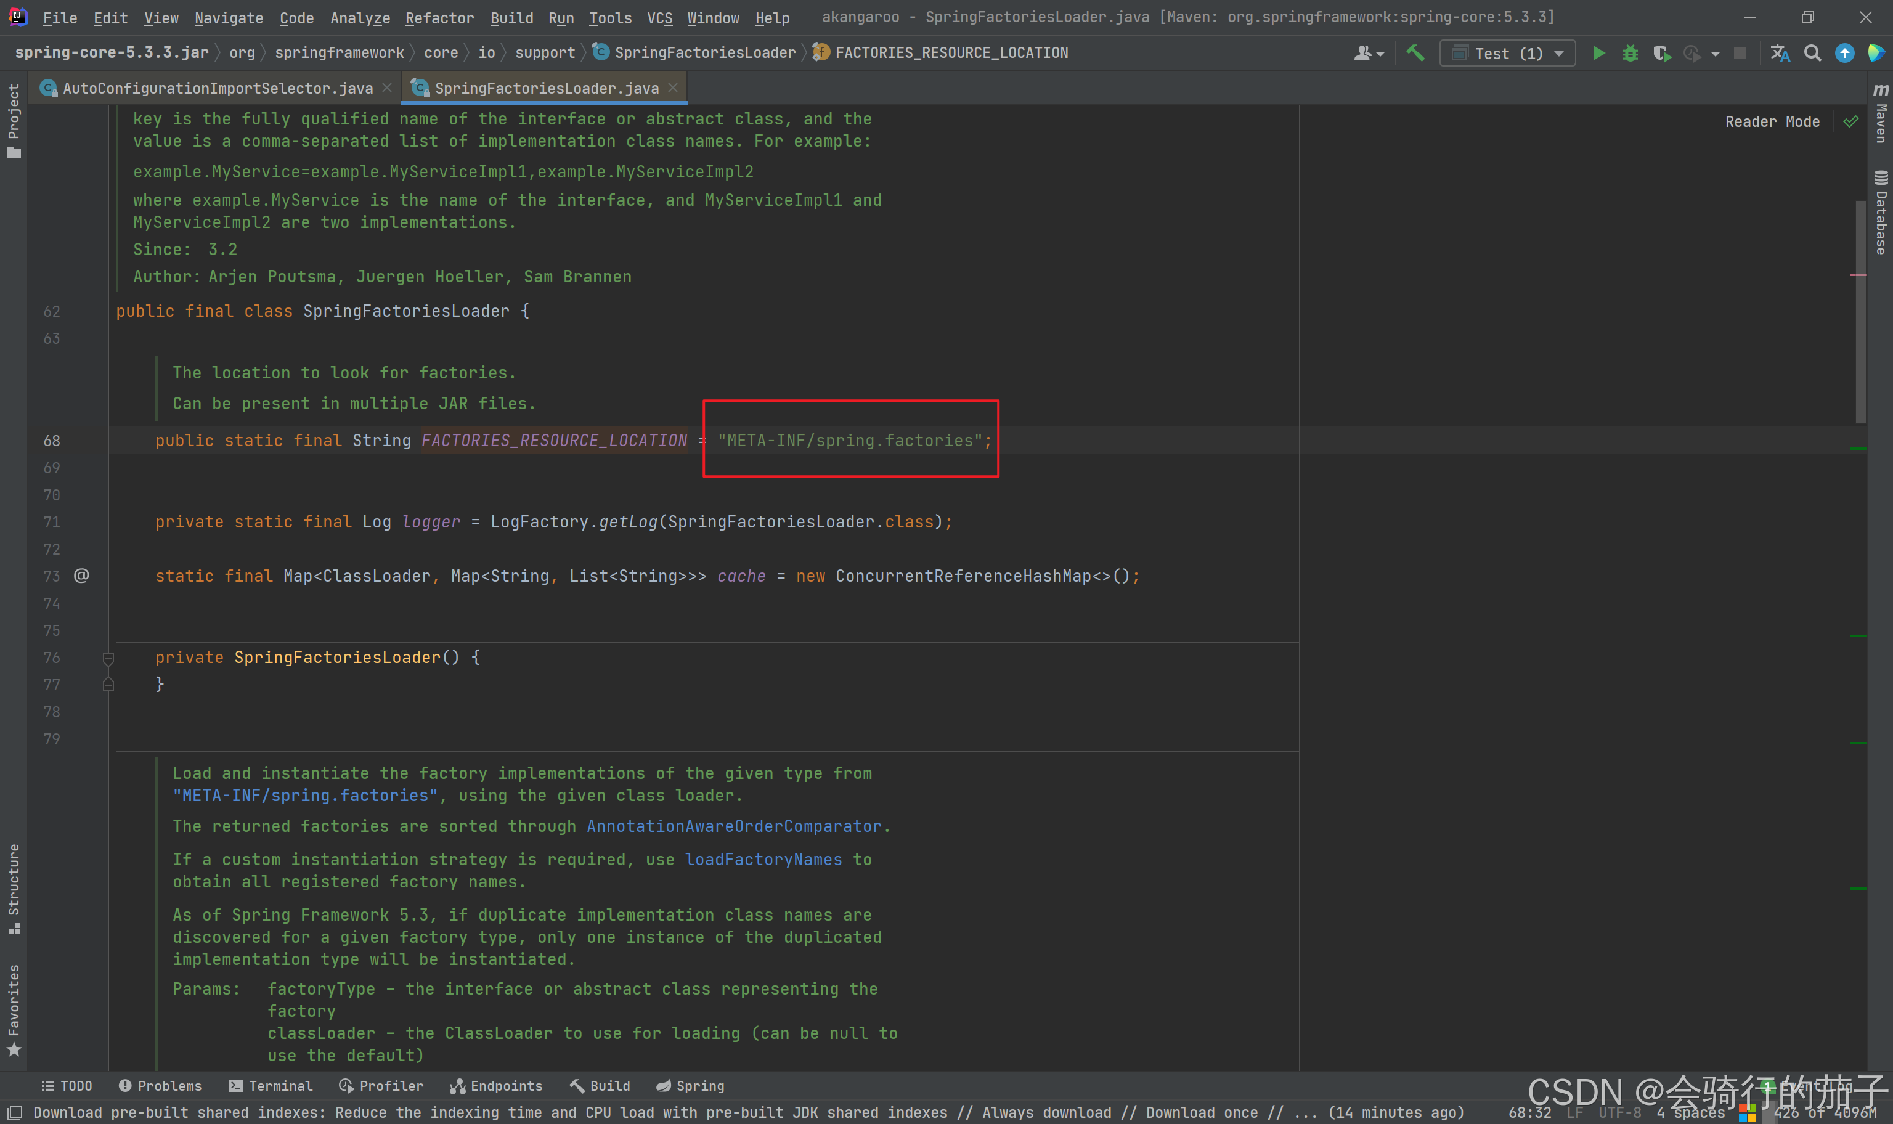This screenshot has width=1893, height=1124.
Task: Expand the profiler run options arrow
Action: (1715, 53)
